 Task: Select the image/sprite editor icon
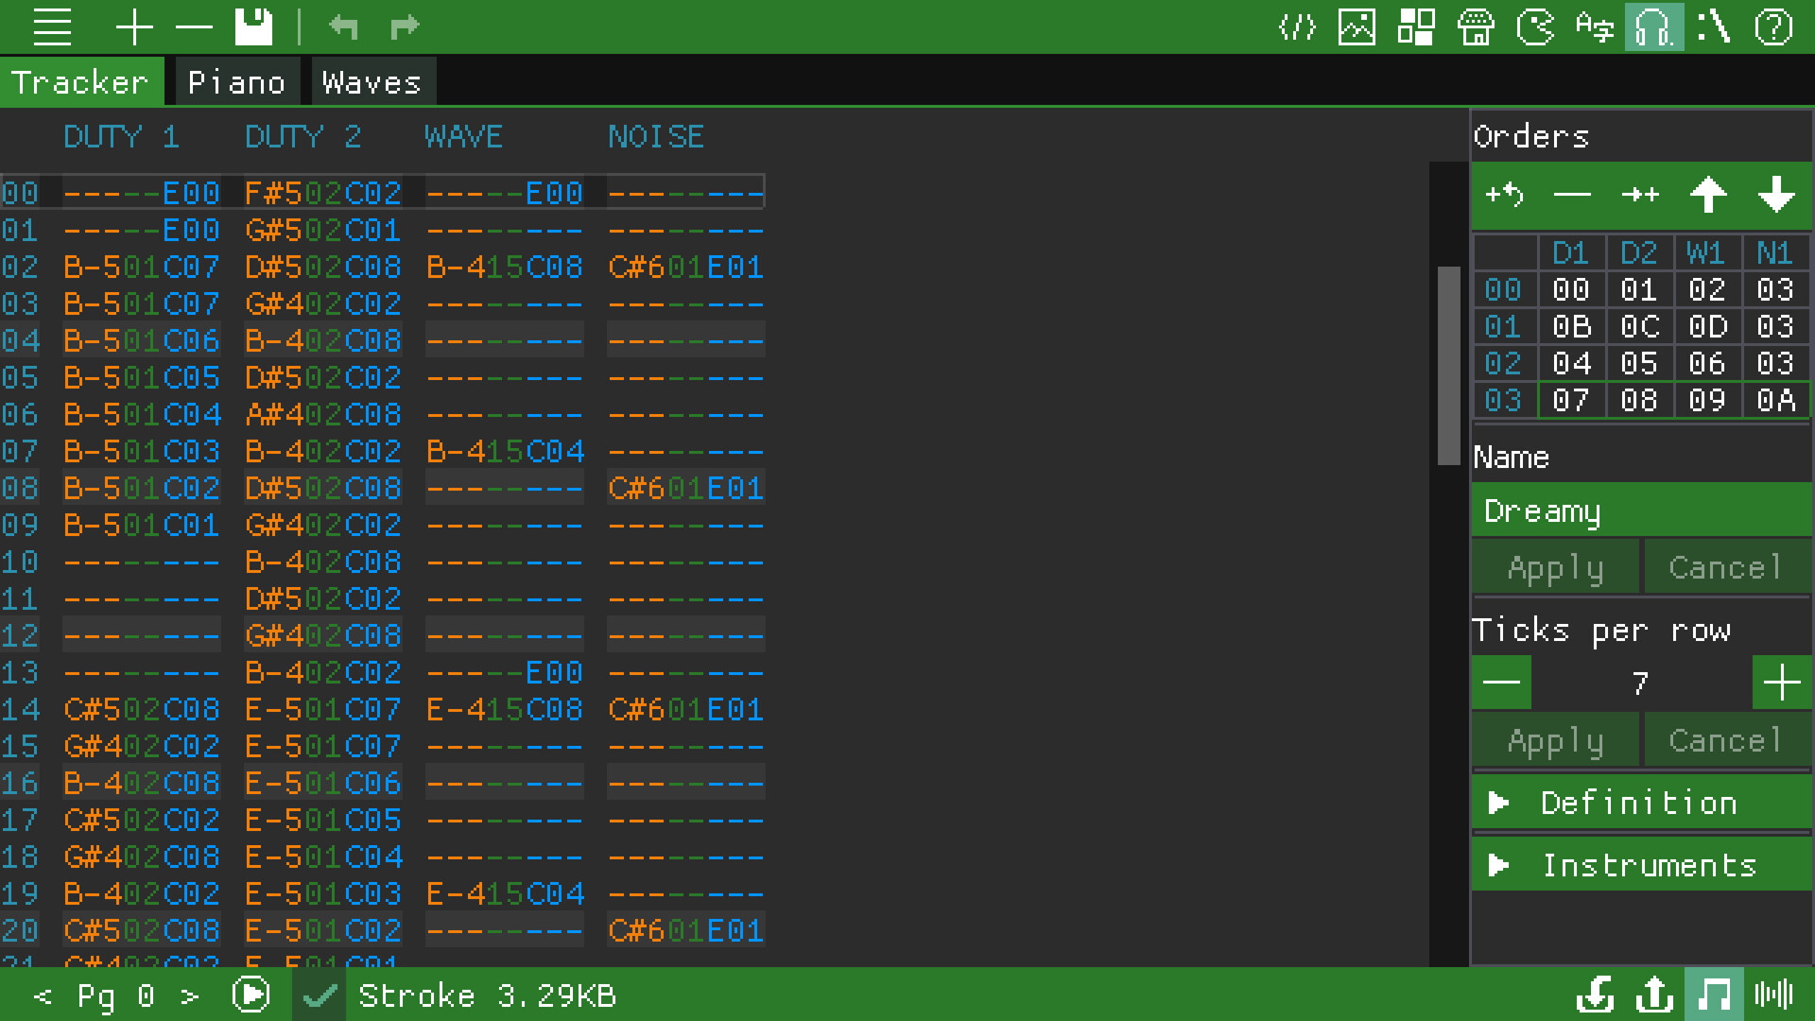point(1357,27)
